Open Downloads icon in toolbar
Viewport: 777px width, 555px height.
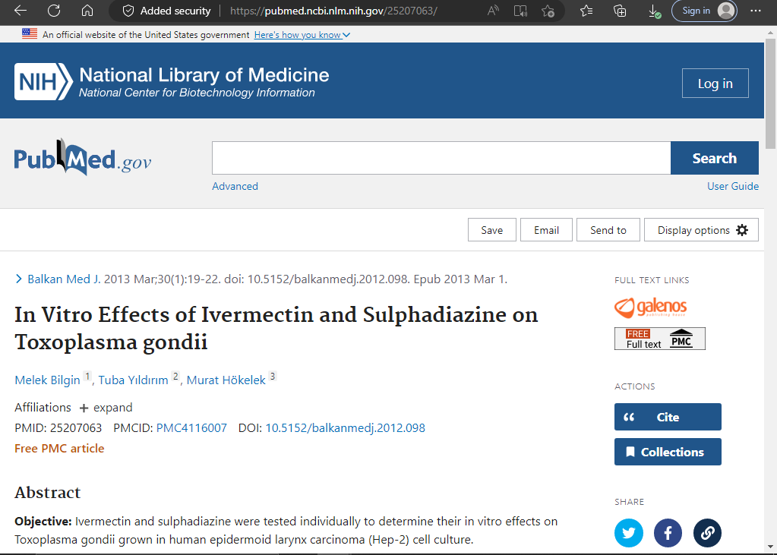tap(654, 11)
